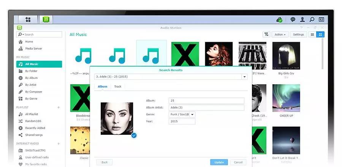Viewport: 342px width, 167px height.
Task: Add a new playlist with plus icon
Action: point(59,107)
